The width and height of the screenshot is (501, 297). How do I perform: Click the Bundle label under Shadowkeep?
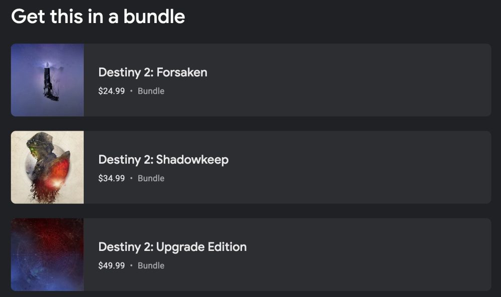(151, 178)
